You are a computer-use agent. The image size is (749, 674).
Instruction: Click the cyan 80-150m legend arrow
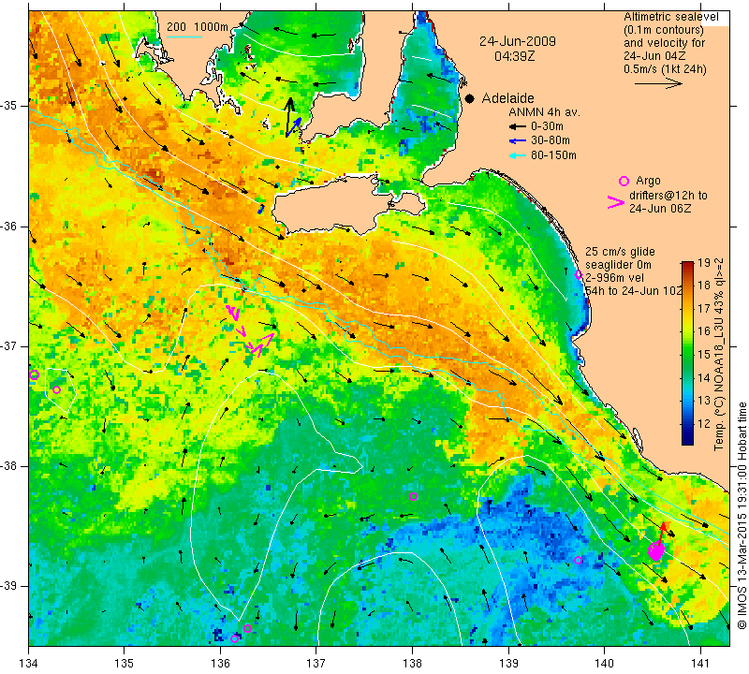coord(518,155)
